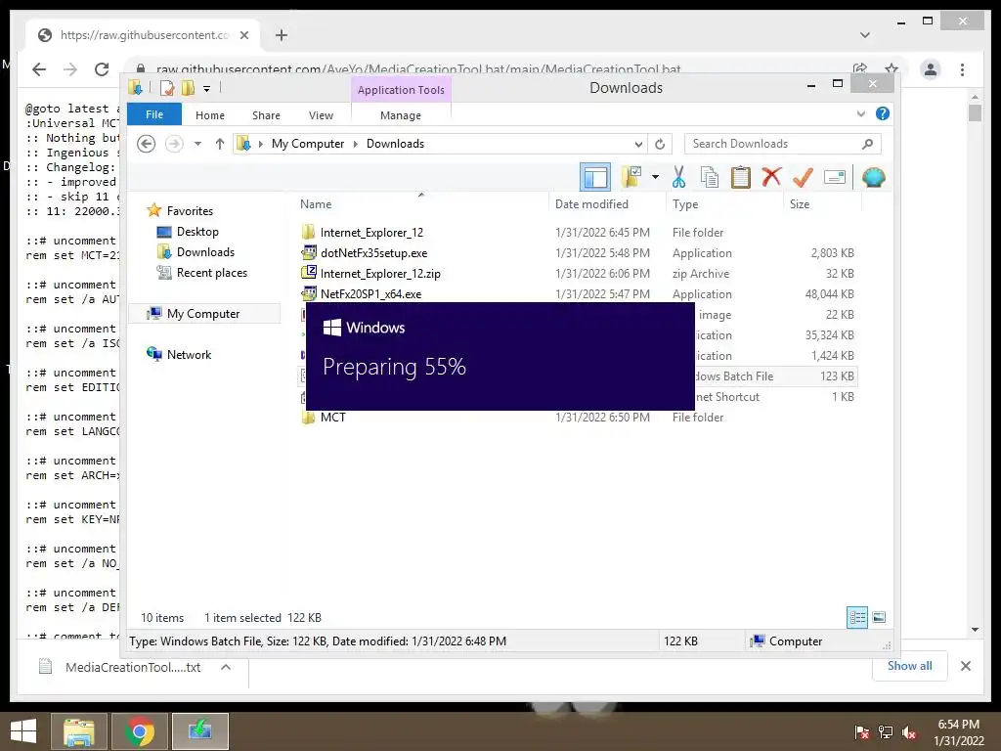Image resolution: width=1001 pixels, height=751 pixels.
Task: Open the View ribbon tab
Action: click(x=321, y=115)
